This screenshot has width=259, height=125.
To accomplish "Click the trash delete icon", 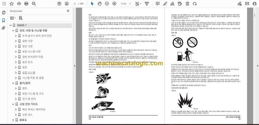I will [x=187, y=4].
